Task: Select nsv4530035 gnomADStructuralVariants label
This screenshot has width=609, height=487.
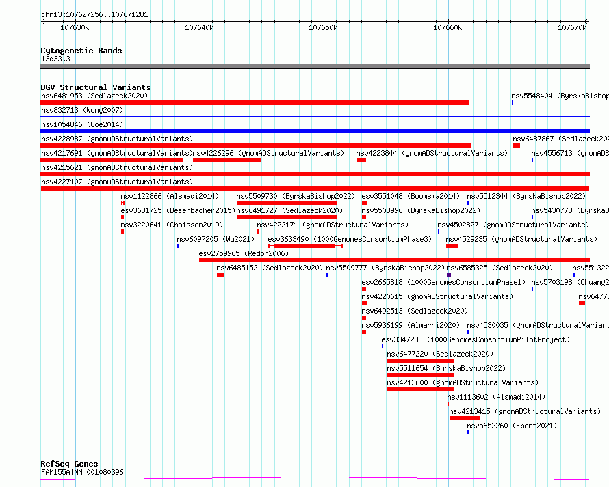Action: click(x=538, y=325)
